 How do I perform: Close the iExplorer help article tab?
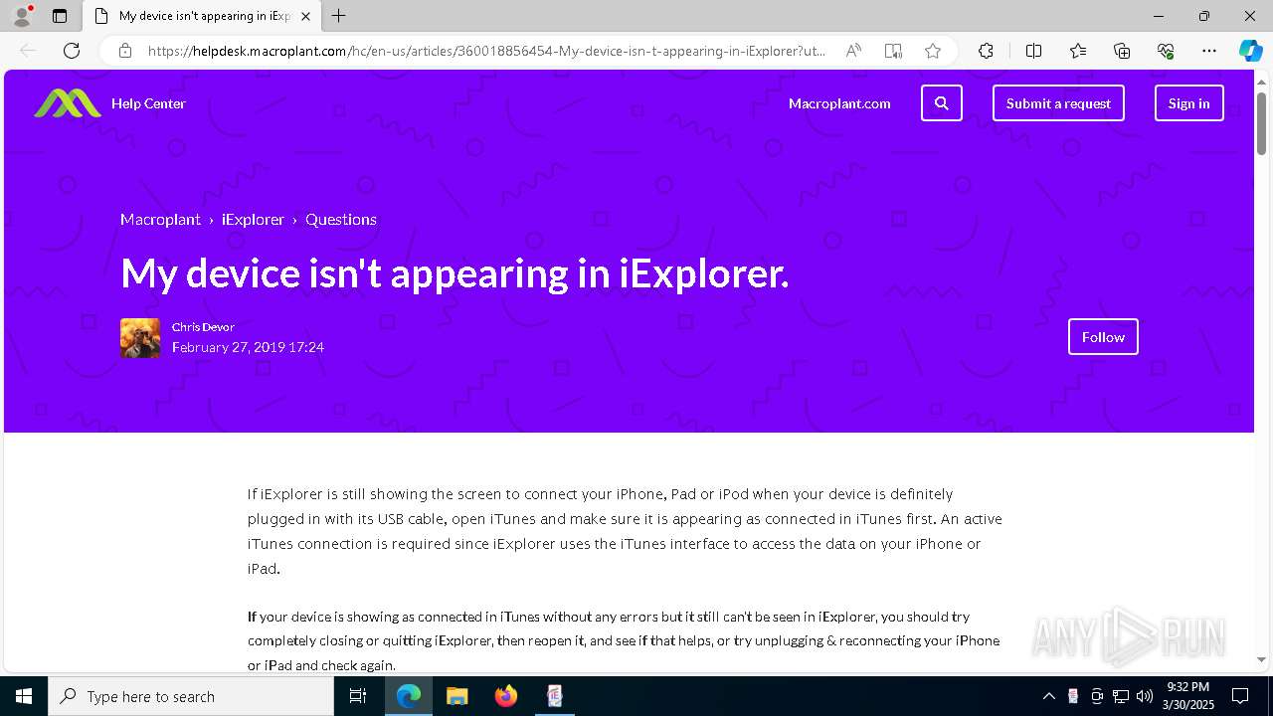[x=305, y=16]
